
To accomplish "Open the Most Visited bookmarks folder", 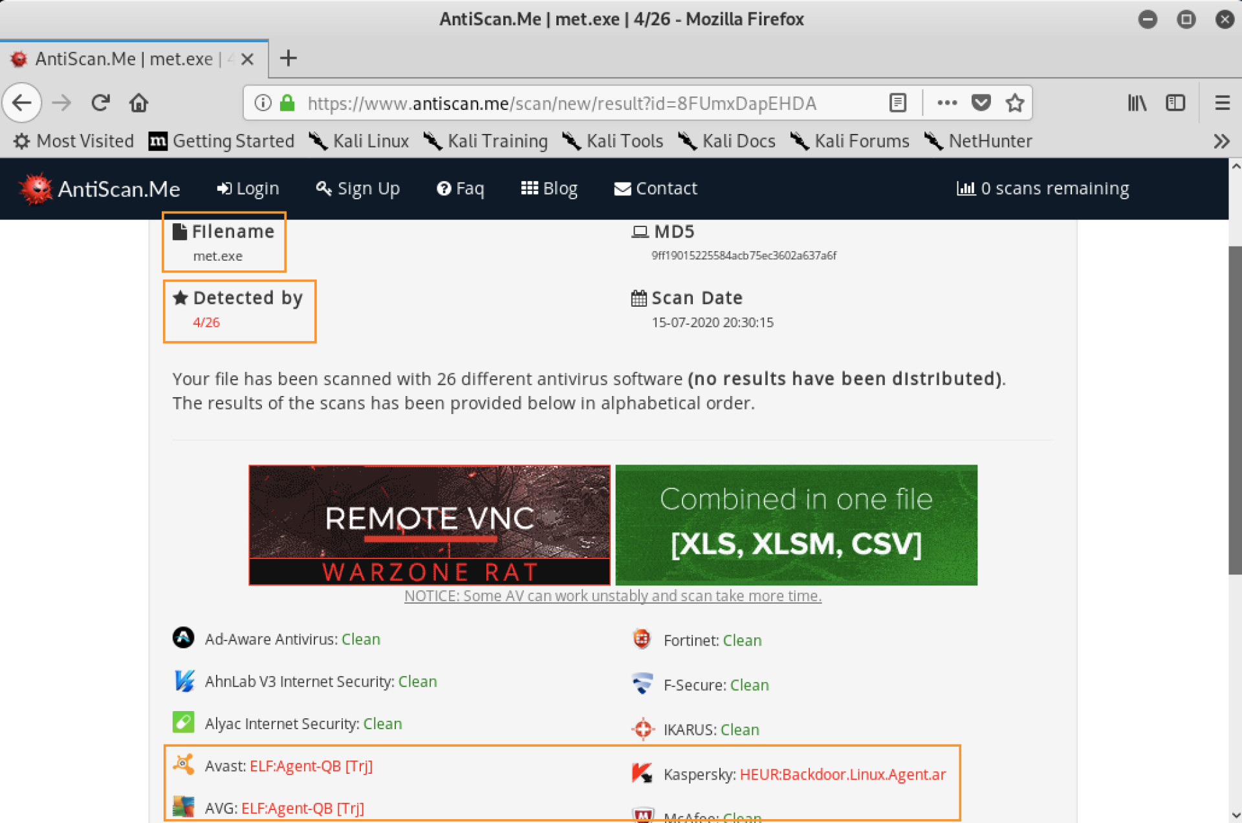I will pos(74,141).
